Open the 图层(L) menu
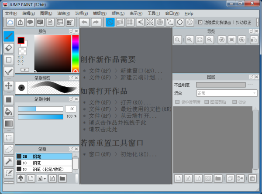Viewport: 262px width, 194px height. point(46,14)
